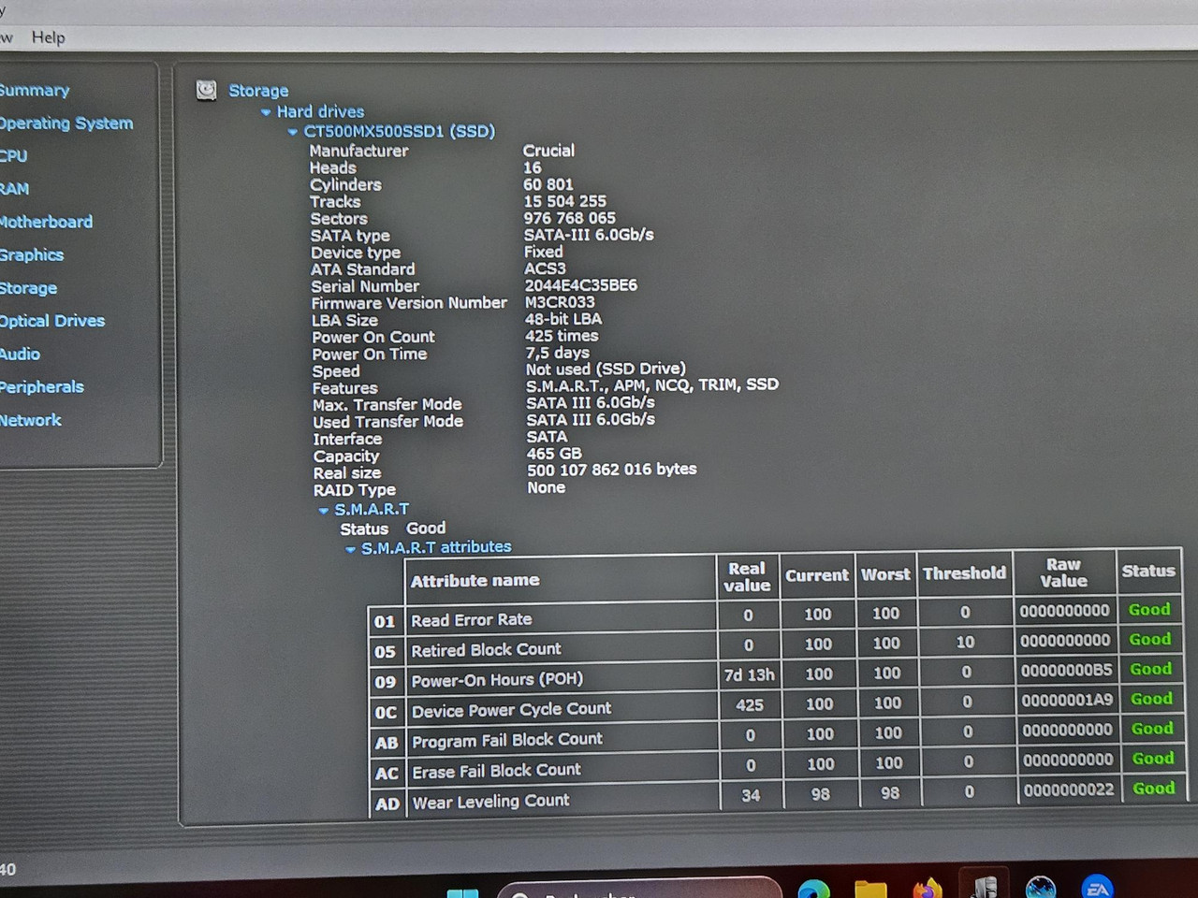This screenshot has height=898, width=1198.
Task: Collapse the S.M.A.R.T attributes arrow
Action: click(x=351, y=549)
